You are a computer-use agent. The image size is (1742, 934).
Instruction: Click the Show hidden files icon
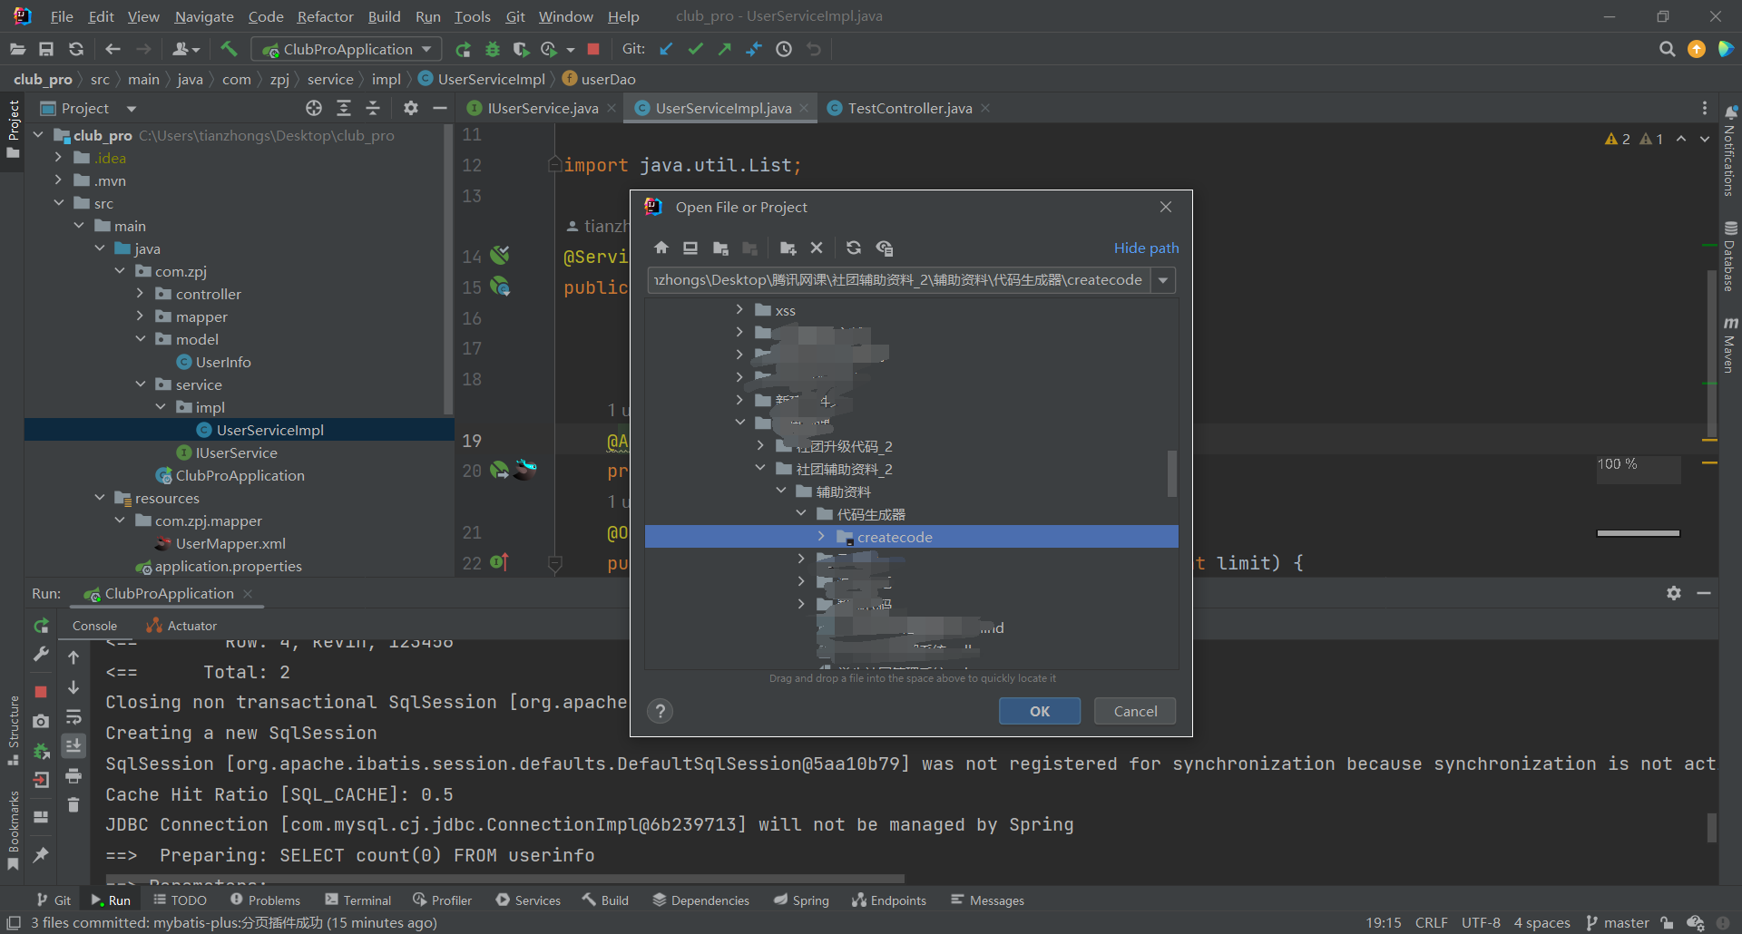click(x=885, y=248)
